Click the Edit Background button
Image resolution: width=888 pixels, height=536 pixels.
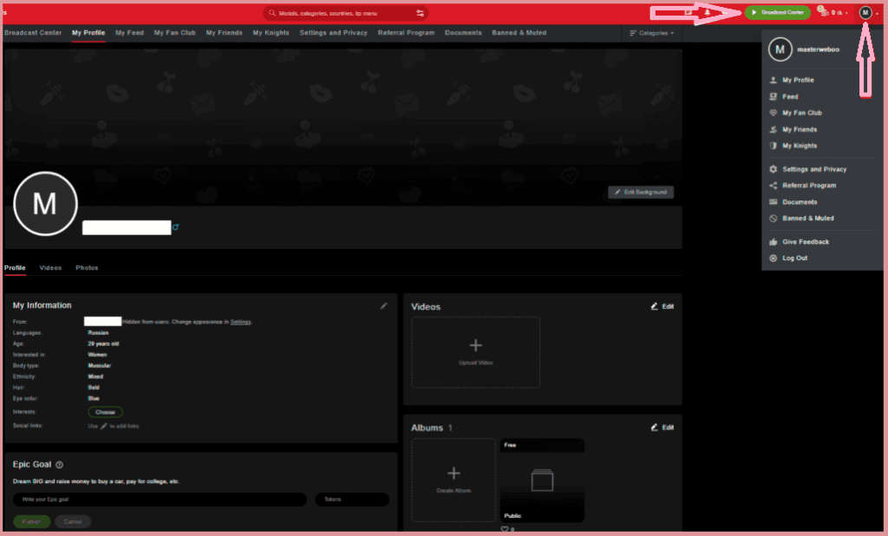pos(641,192)
